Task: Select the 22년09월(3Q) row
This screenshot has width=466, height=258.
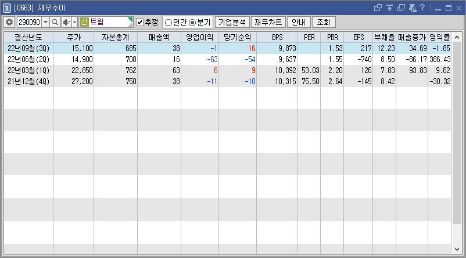Action: pos(227,48)
